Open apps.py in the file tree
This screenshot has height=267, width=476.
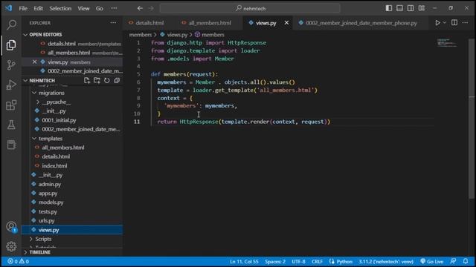point(48,193)
